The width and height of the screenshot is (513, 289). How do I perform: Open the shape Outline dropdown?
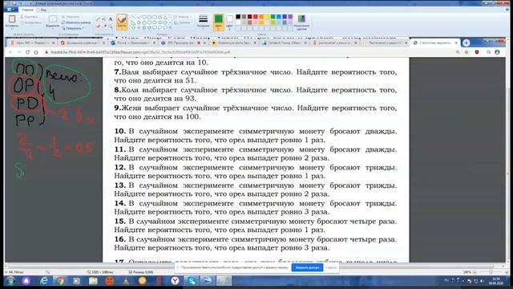(x=182, y=17)
